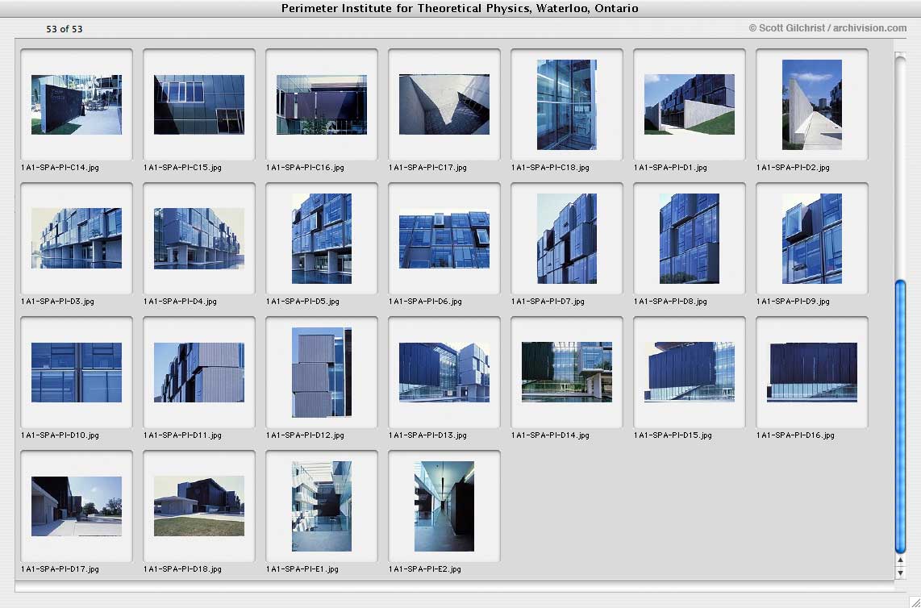This screenshot has height=608, width=921.
Task: Click the 1A1-SPA-PI-D13.jpg thumbnail
Action: [444, 373]
